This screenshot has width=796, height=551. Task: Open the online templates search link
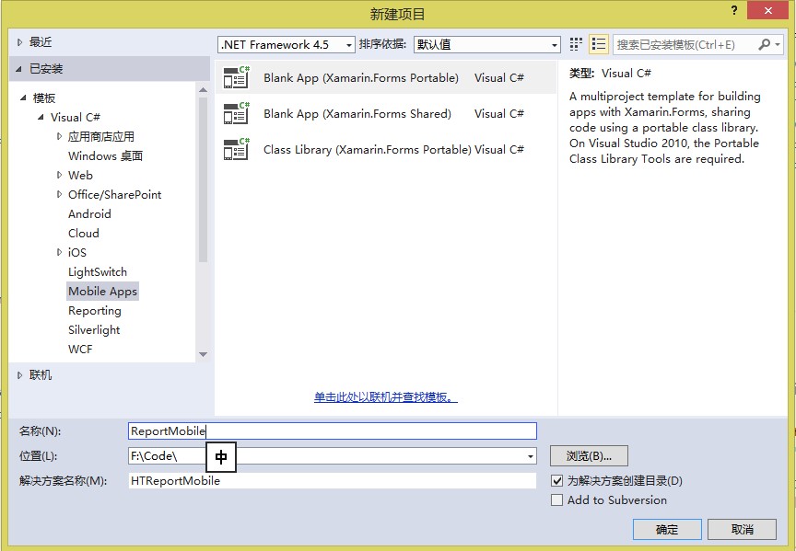(386, 396)
